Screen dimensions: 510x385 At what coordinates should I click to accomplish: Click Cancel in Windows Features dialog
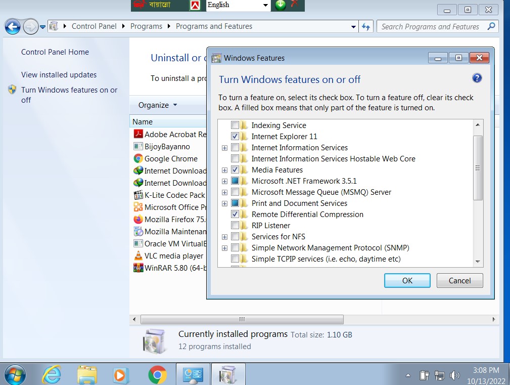tap(459, 281)
